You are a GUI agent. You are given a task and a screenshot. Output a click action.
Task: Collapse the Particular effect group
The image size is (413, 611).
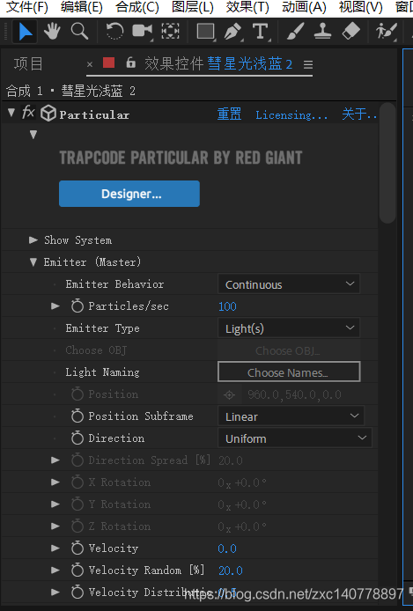click(x=11, y=113)
